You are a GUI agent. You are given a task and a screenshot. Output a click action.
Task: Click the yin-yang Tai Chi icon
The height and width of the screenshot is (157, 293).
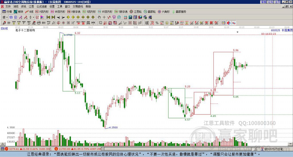click(x=229, y=23)
